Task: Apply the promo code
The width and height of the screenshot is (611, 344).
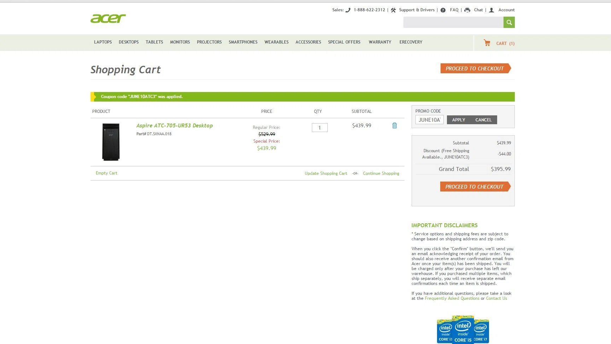Action: (459, 120)
